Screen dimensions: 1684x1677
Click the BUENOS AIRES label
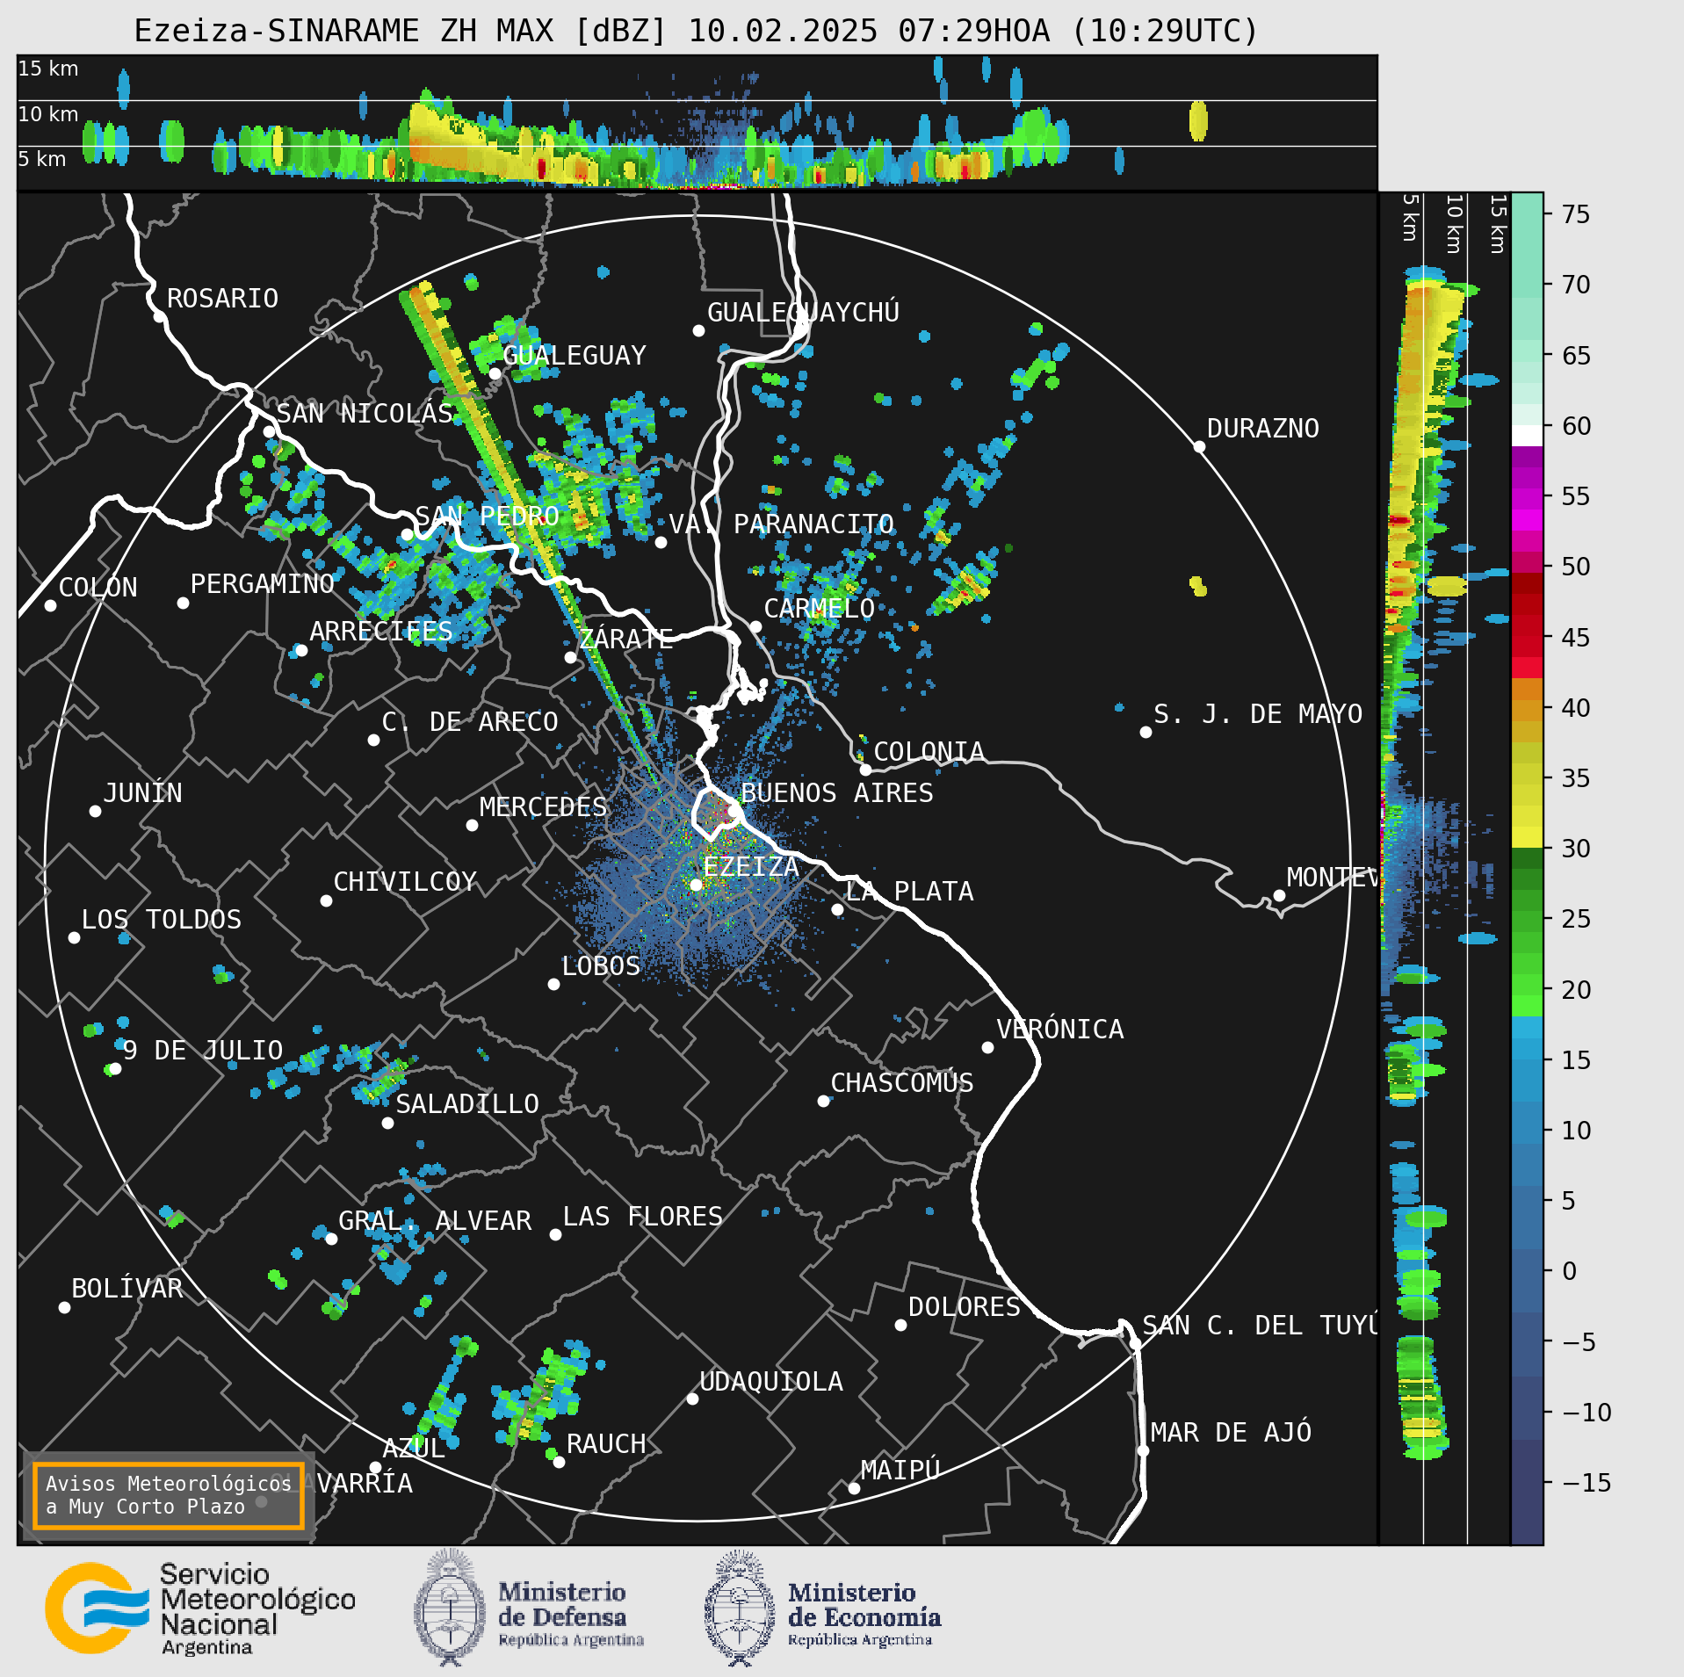pyautogui.click(x=836, y=793)
